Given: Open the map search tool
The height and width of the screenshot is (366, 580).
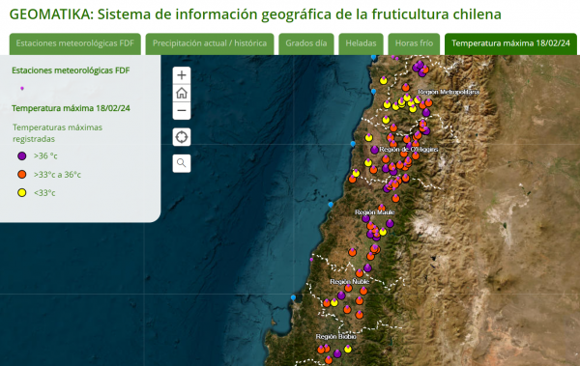Looking at the screenshot, I should pos(182,163).
